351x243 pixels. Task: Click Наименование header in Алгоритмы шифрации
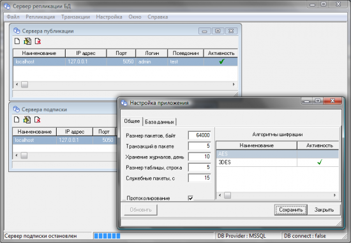click(257, 145)
